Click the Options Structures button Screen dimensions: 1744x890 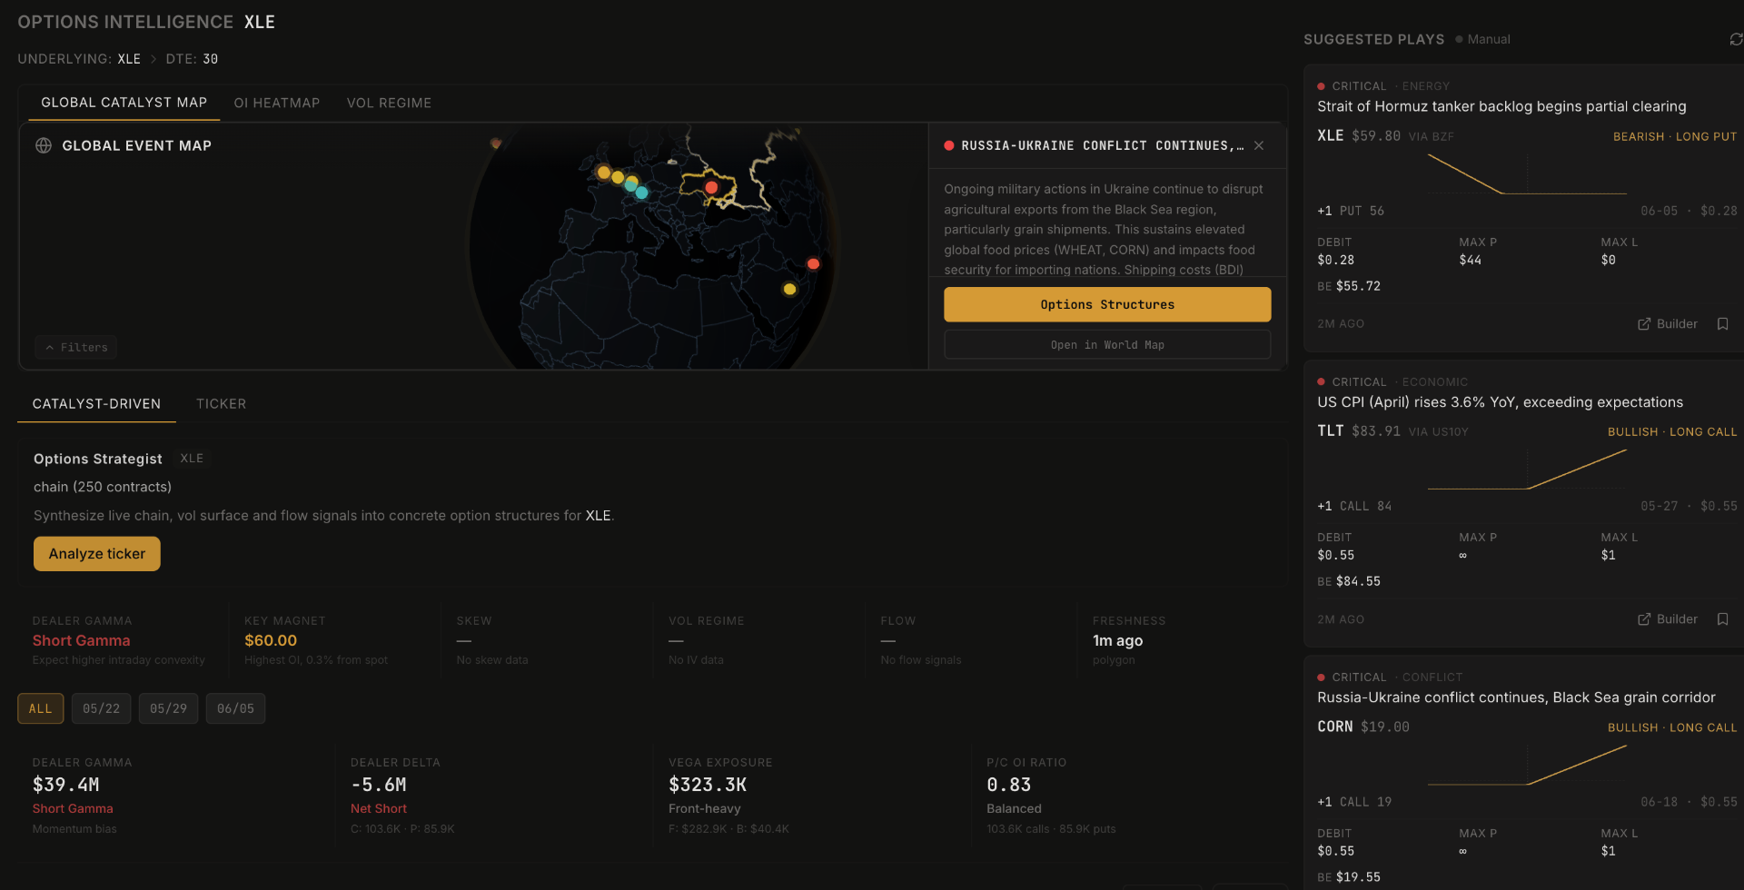click(x=1107, y=304)
